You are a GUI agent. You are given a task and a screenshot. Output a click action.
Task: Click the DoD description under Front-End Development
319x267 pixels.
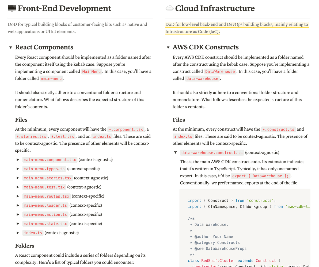[78, 28]
